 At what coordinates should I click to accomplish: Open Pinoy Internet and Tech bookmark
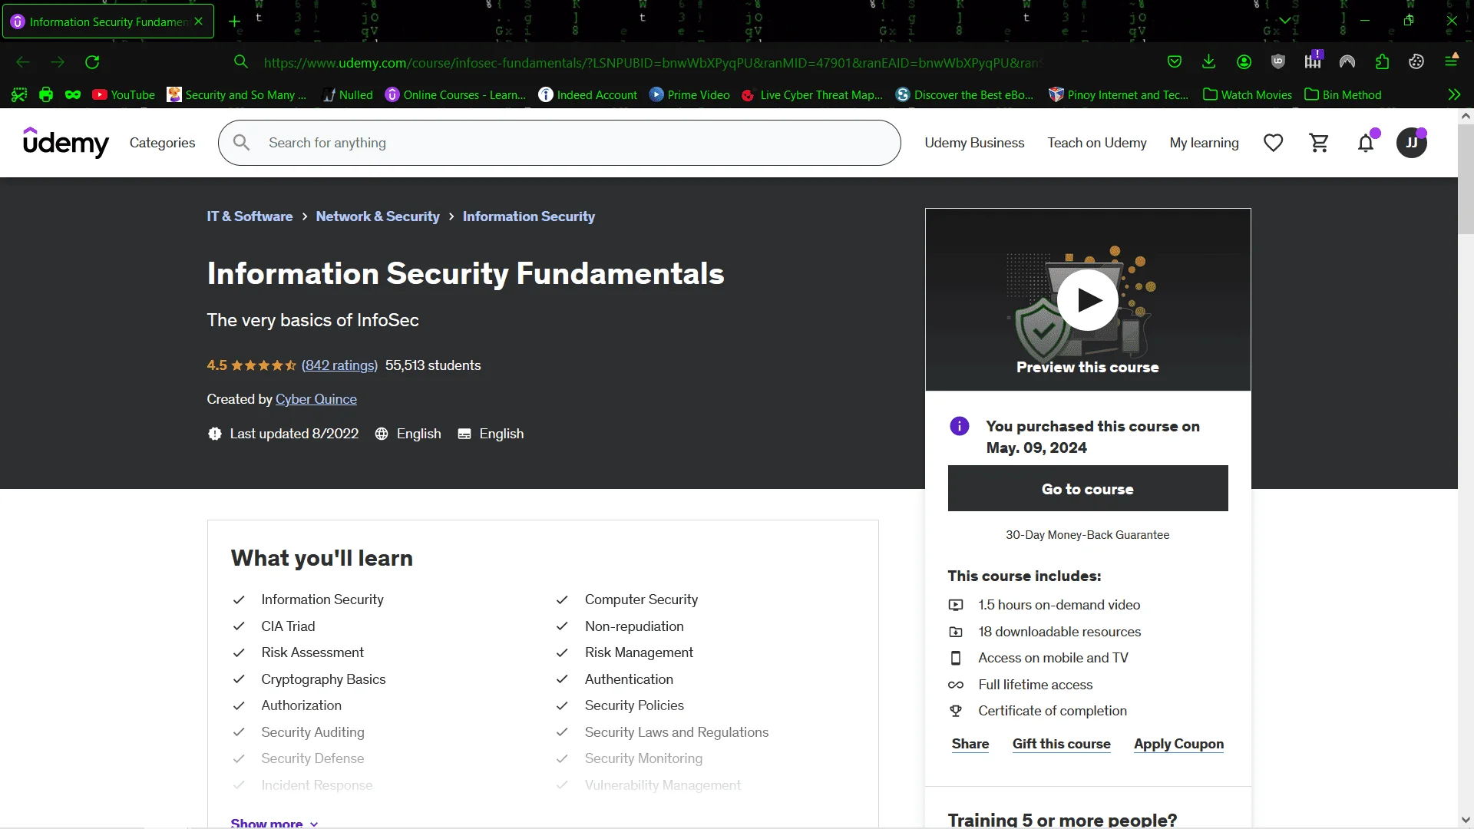[x=1119, y=94]
